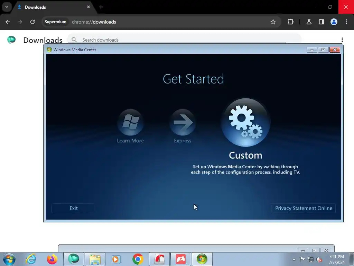Open the Extensions puzzle icon

click(290, 22)
